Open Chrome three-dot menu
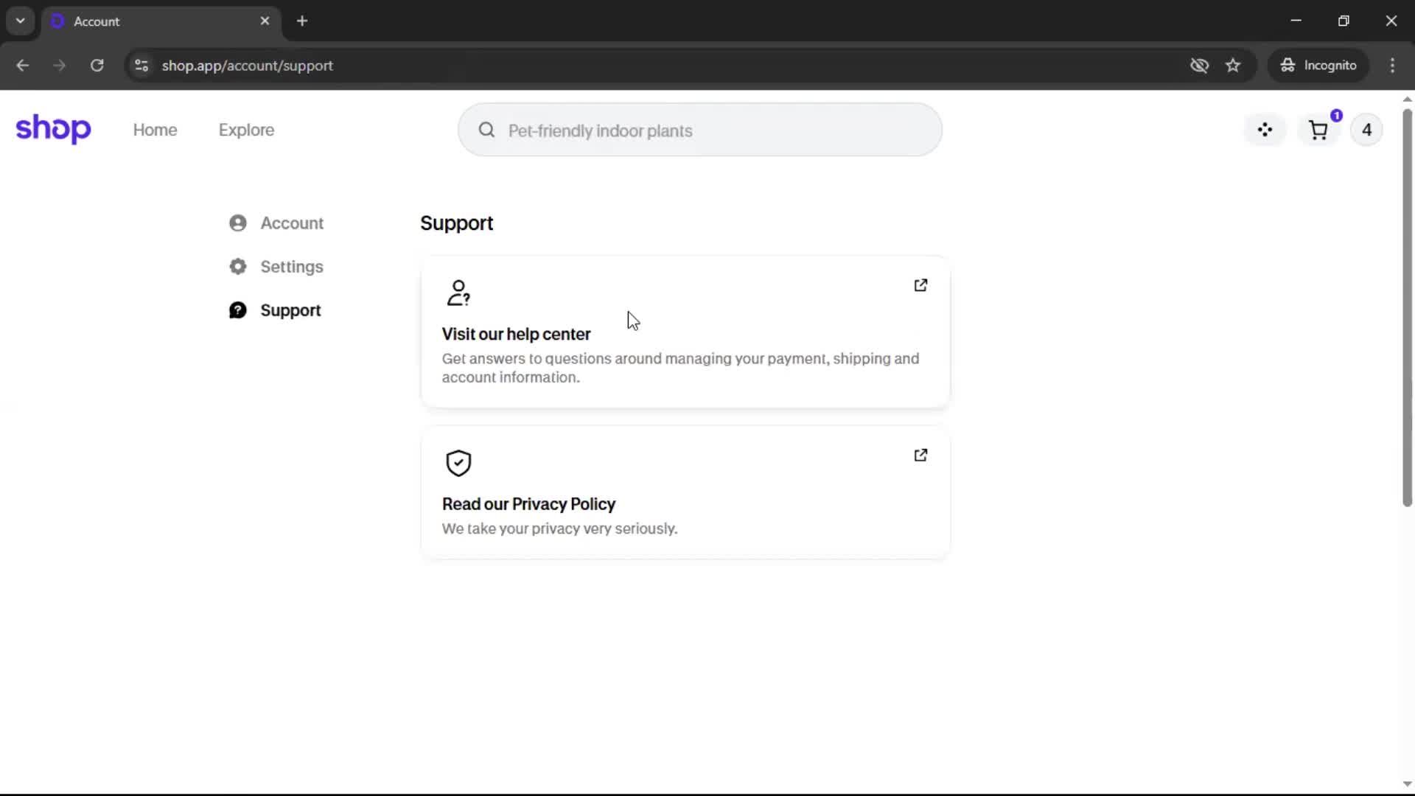Screen dimensions: 1415x796 tap(1392, 66)
